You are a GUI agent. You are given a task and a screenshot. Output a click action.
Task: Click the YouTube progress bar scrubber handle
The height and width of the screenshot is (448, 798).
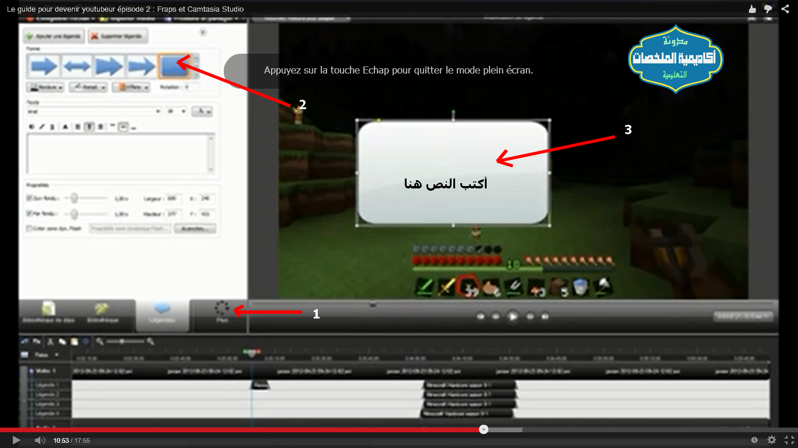(484, 429)
